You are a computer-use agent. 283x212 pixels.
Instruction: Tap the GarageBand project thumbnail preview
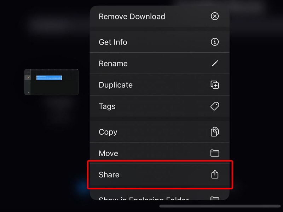click(x=51, y=82)
